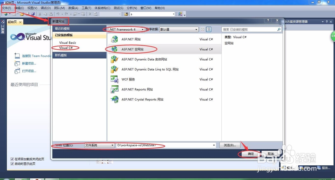Click the Navigate Forward toolbar icon
335x180 pixels.
pos(83,14)
